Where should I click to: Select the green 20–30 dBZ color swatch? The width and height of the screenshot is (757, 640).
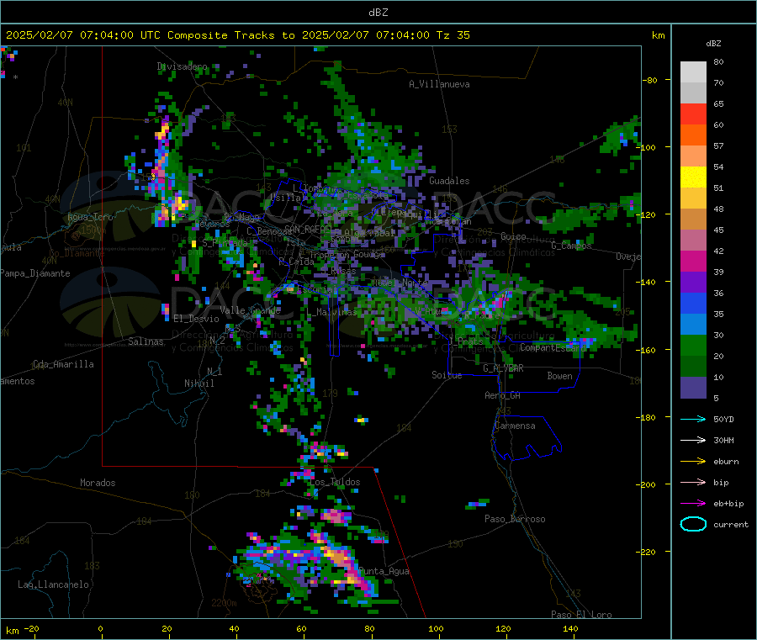693,346
